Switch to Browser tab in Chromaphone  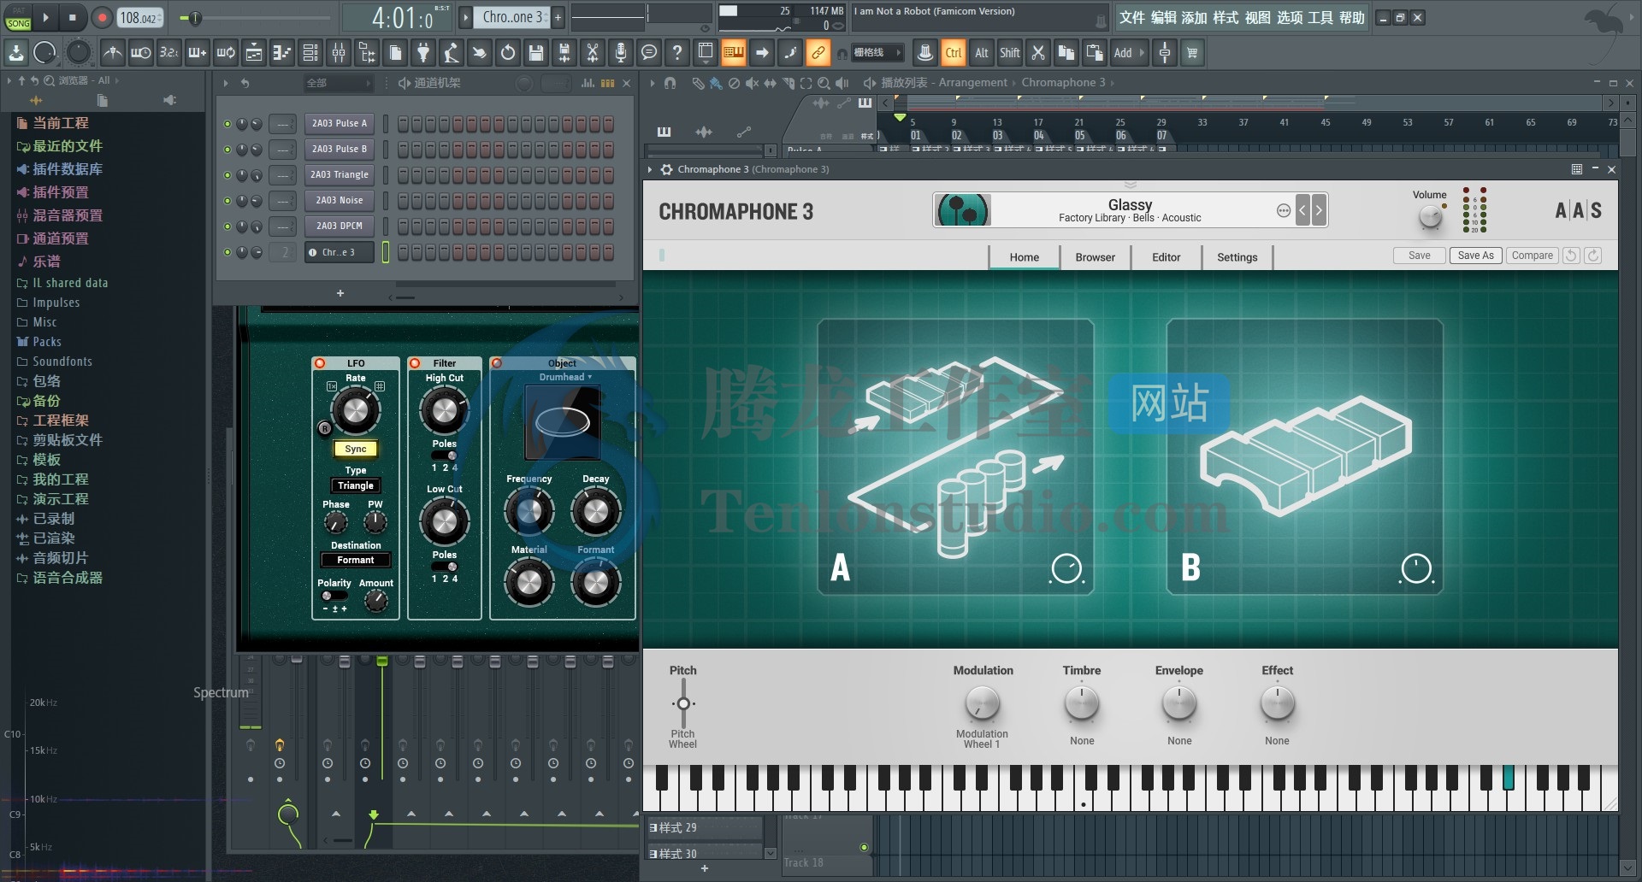[1095, 257]
